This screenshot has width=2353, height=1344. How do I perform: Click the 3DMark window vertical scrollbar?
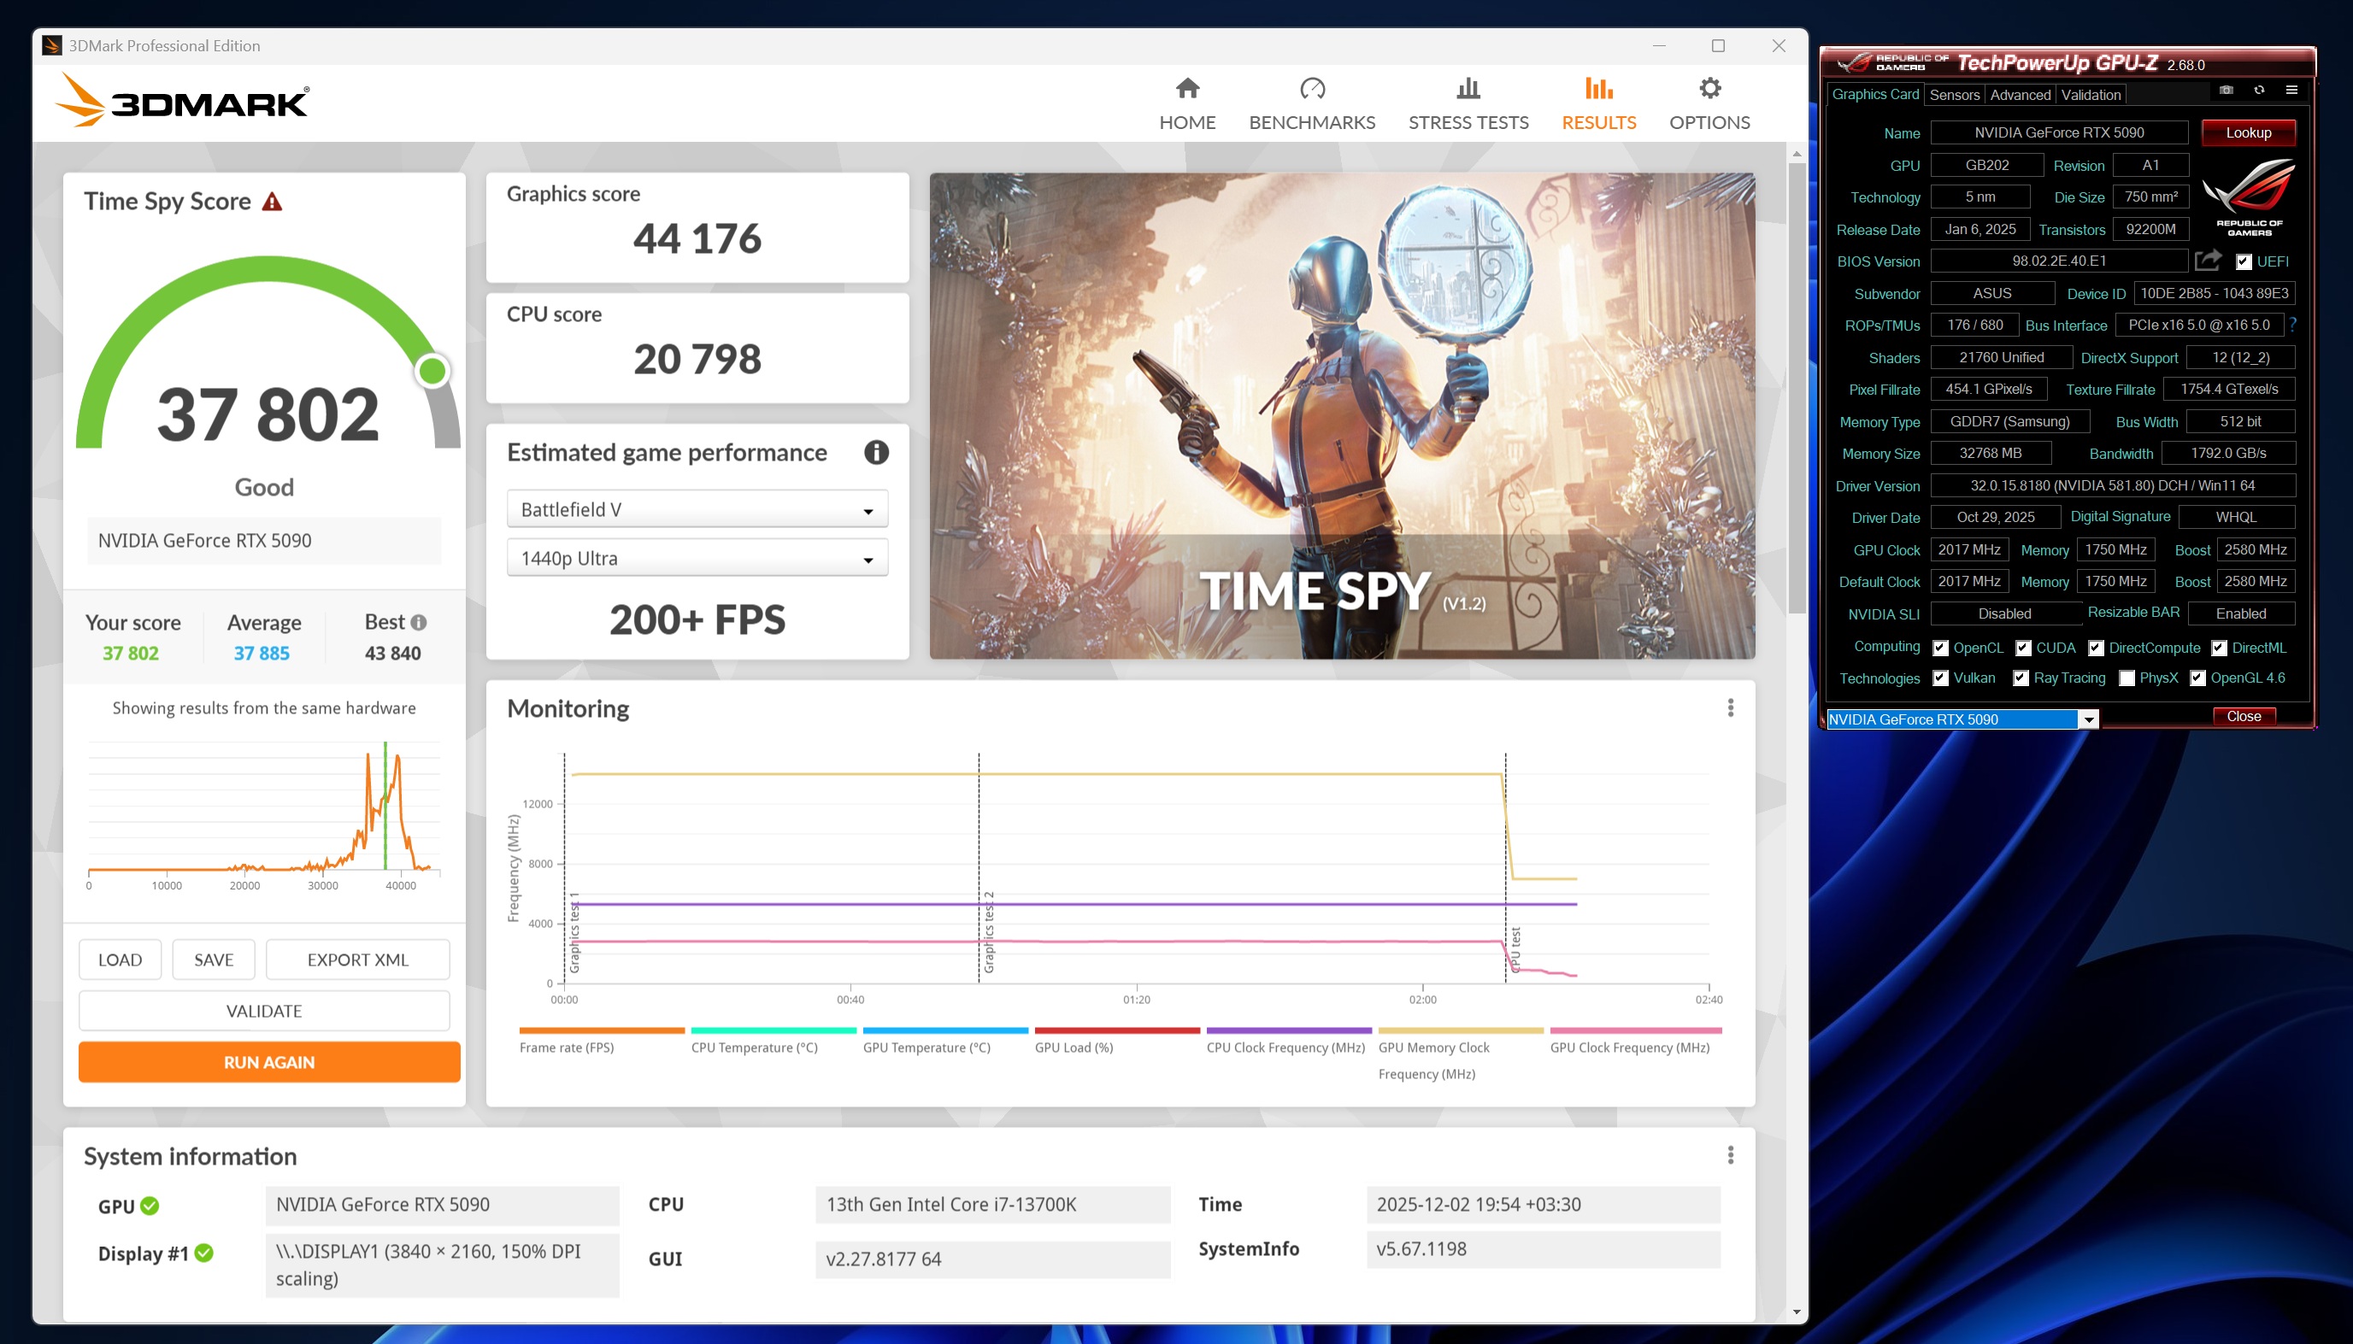(1796, 388)
